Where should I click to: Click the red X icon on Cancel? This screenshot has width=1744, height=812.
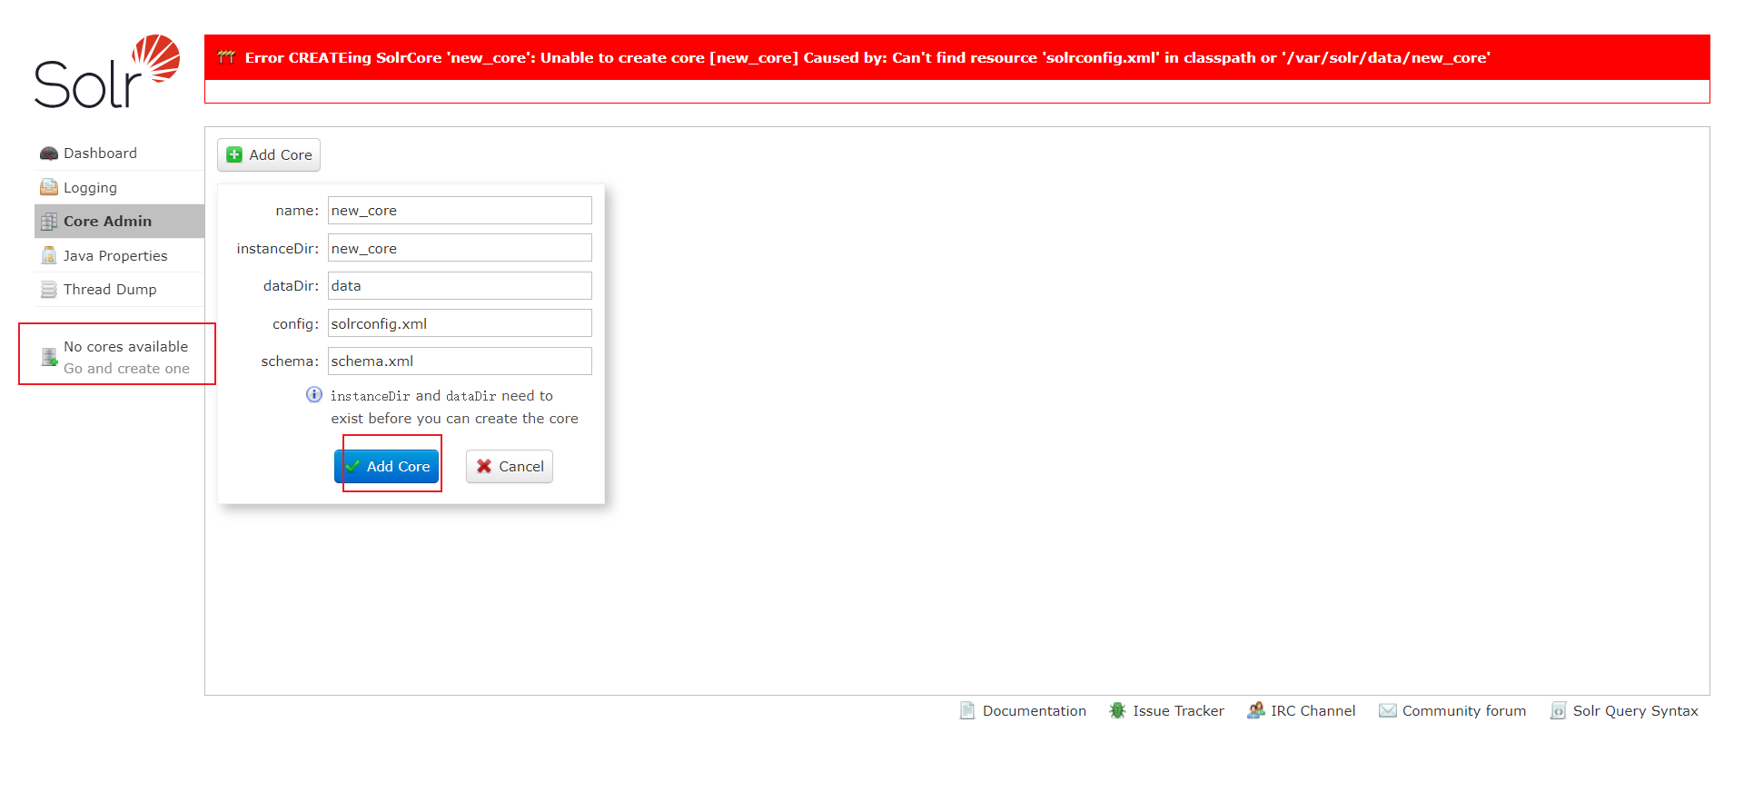(484, 466)
